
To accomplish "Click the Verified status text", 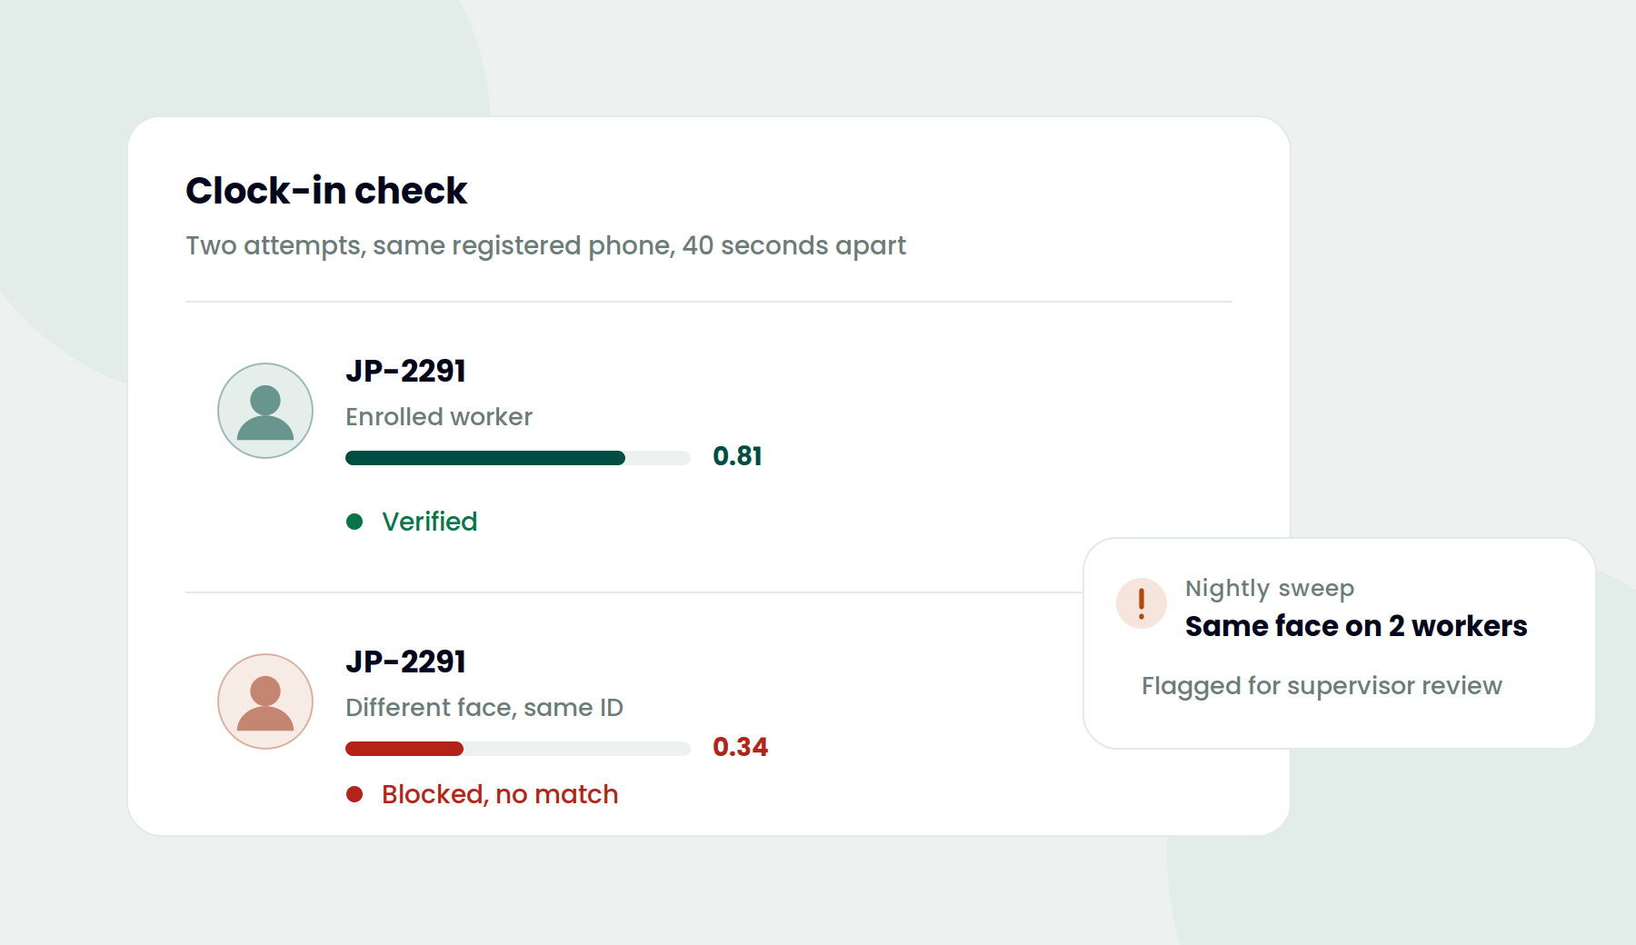I will click(429, 522).
